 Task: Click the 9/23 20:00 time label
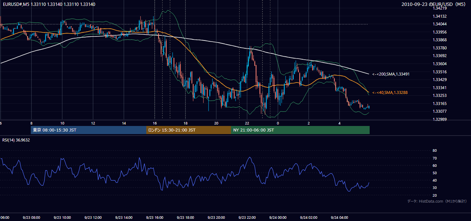(x=216, y=217)
